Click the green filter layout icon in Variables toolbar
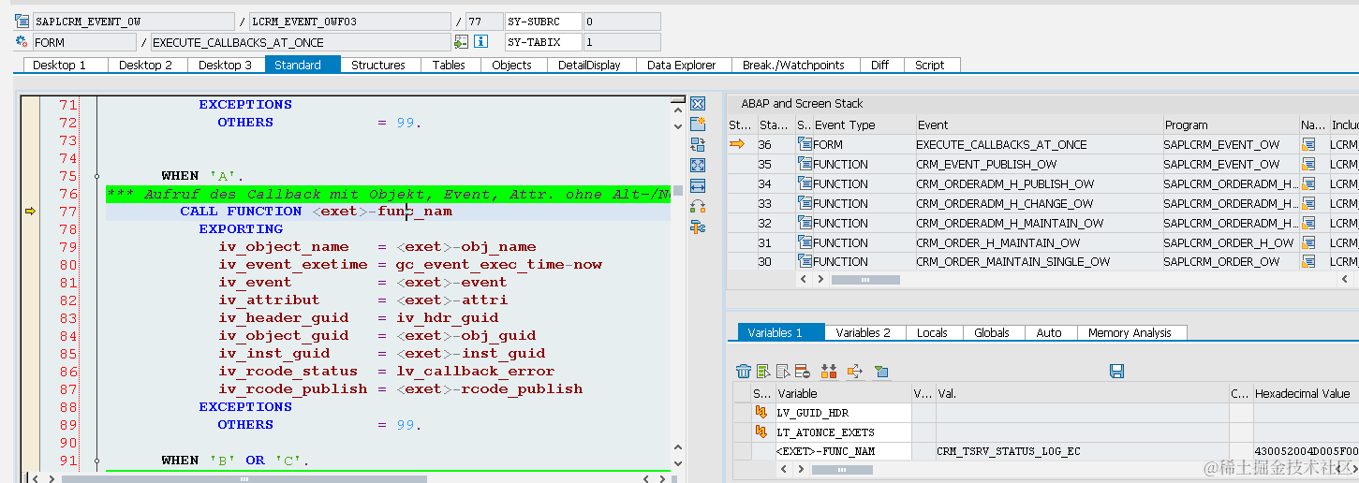 [881, 372]
